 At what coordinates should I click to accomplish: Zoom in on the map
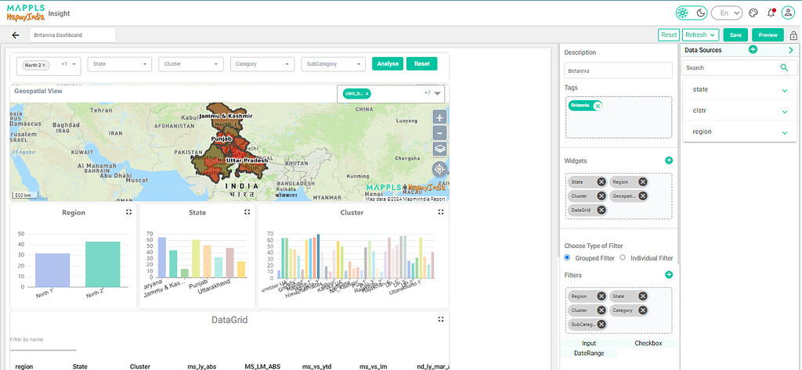click(440, 117)
